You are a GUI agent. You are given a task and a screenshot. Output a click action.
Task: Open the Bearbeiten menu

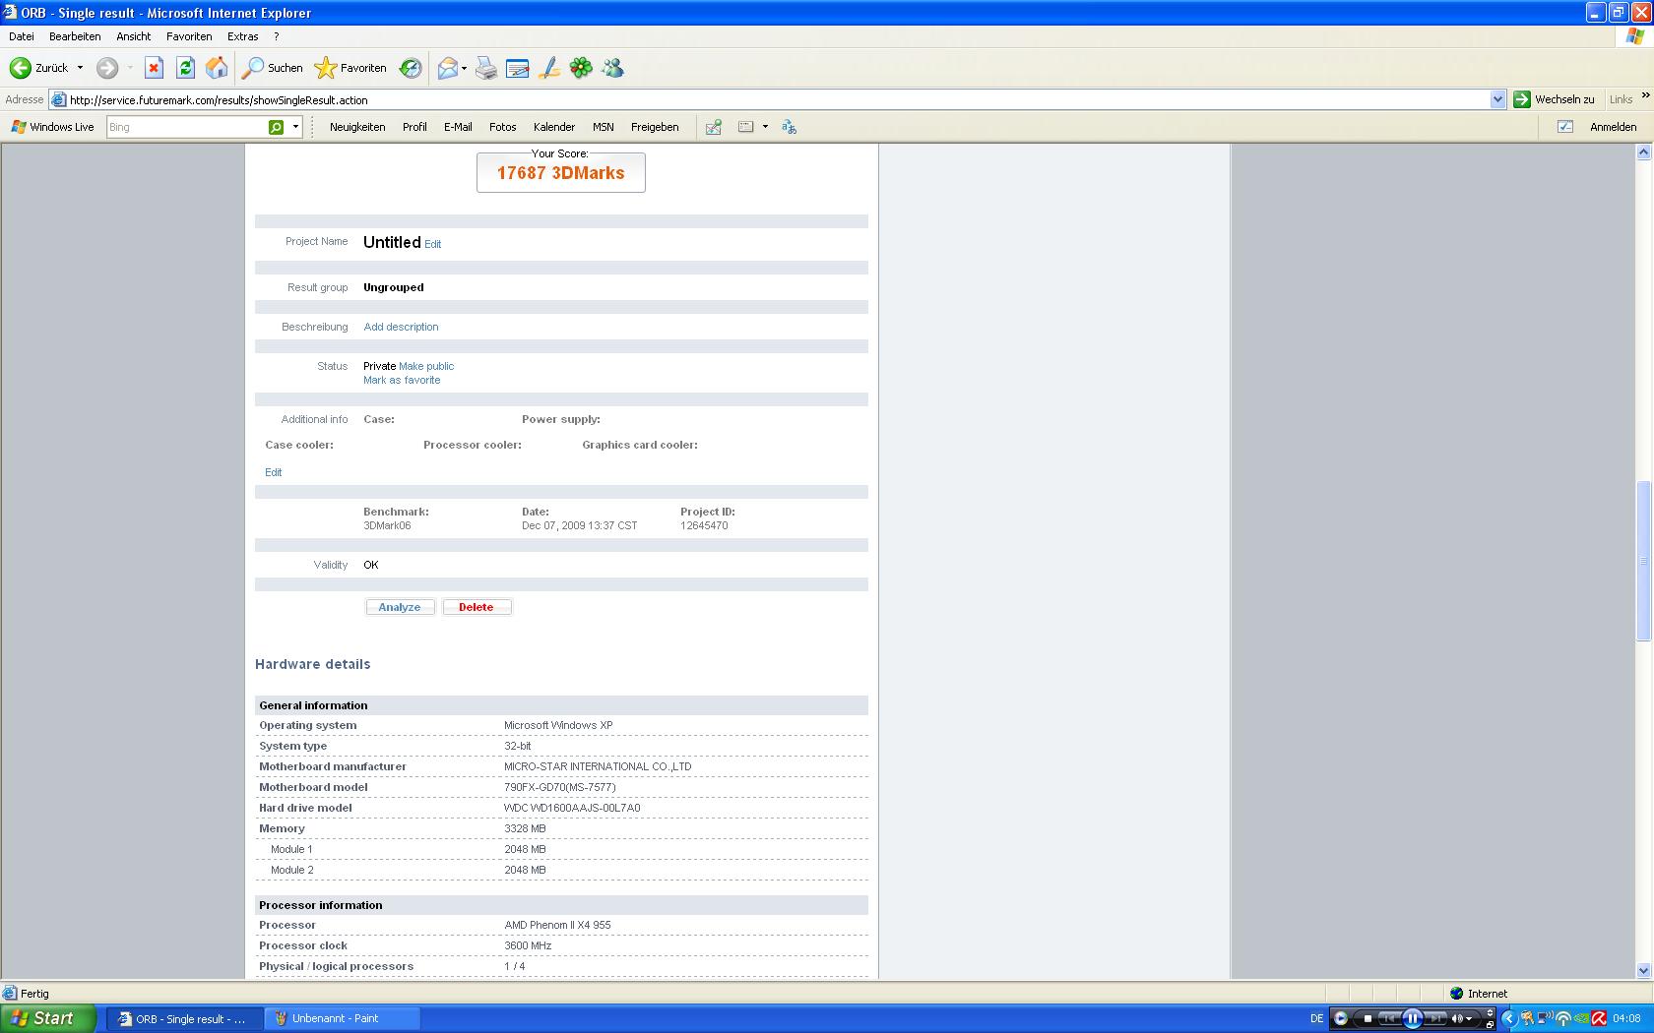pos(75,36)
